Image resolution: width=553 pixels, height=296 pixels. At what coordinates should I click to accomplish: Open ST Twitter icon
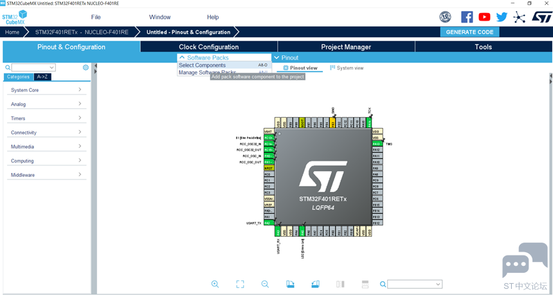coord(502,17)
